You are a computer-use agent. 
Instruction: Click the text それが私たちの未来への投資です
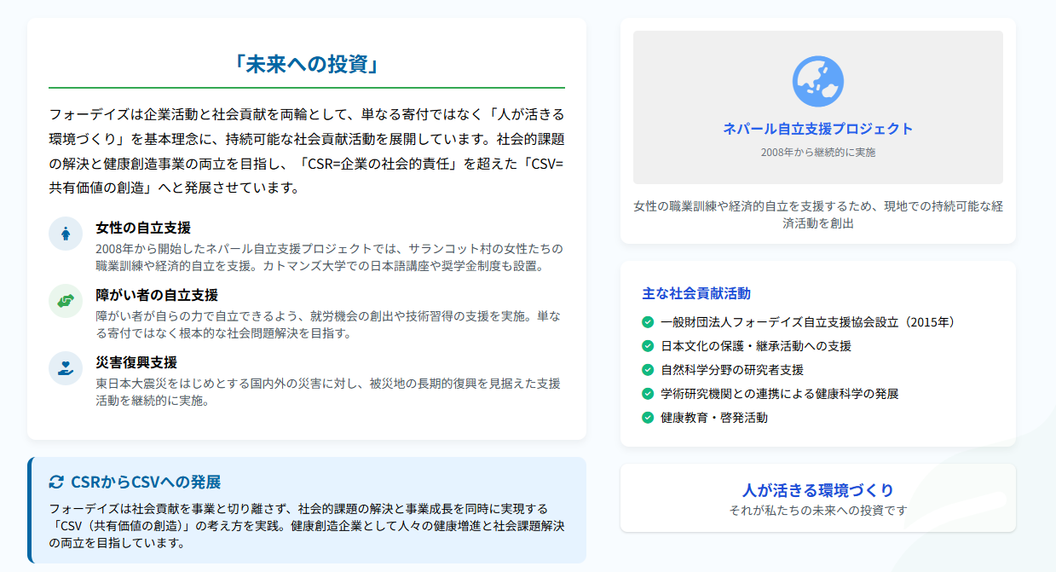tap(818, 511)
